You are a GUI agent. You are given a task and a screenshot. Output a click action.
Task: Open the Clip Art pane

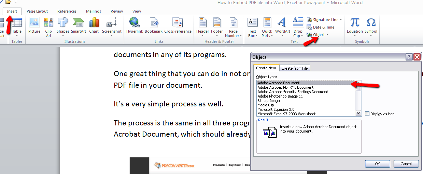pos(48,27)
